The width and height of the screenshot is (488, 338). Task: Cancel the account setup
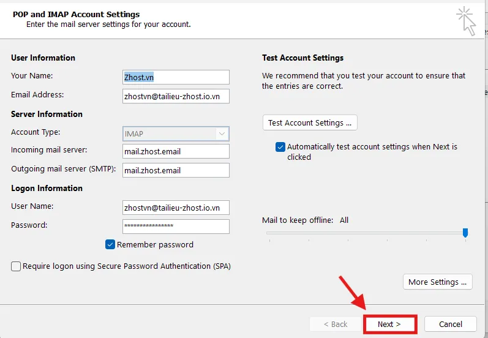[451, 324]
